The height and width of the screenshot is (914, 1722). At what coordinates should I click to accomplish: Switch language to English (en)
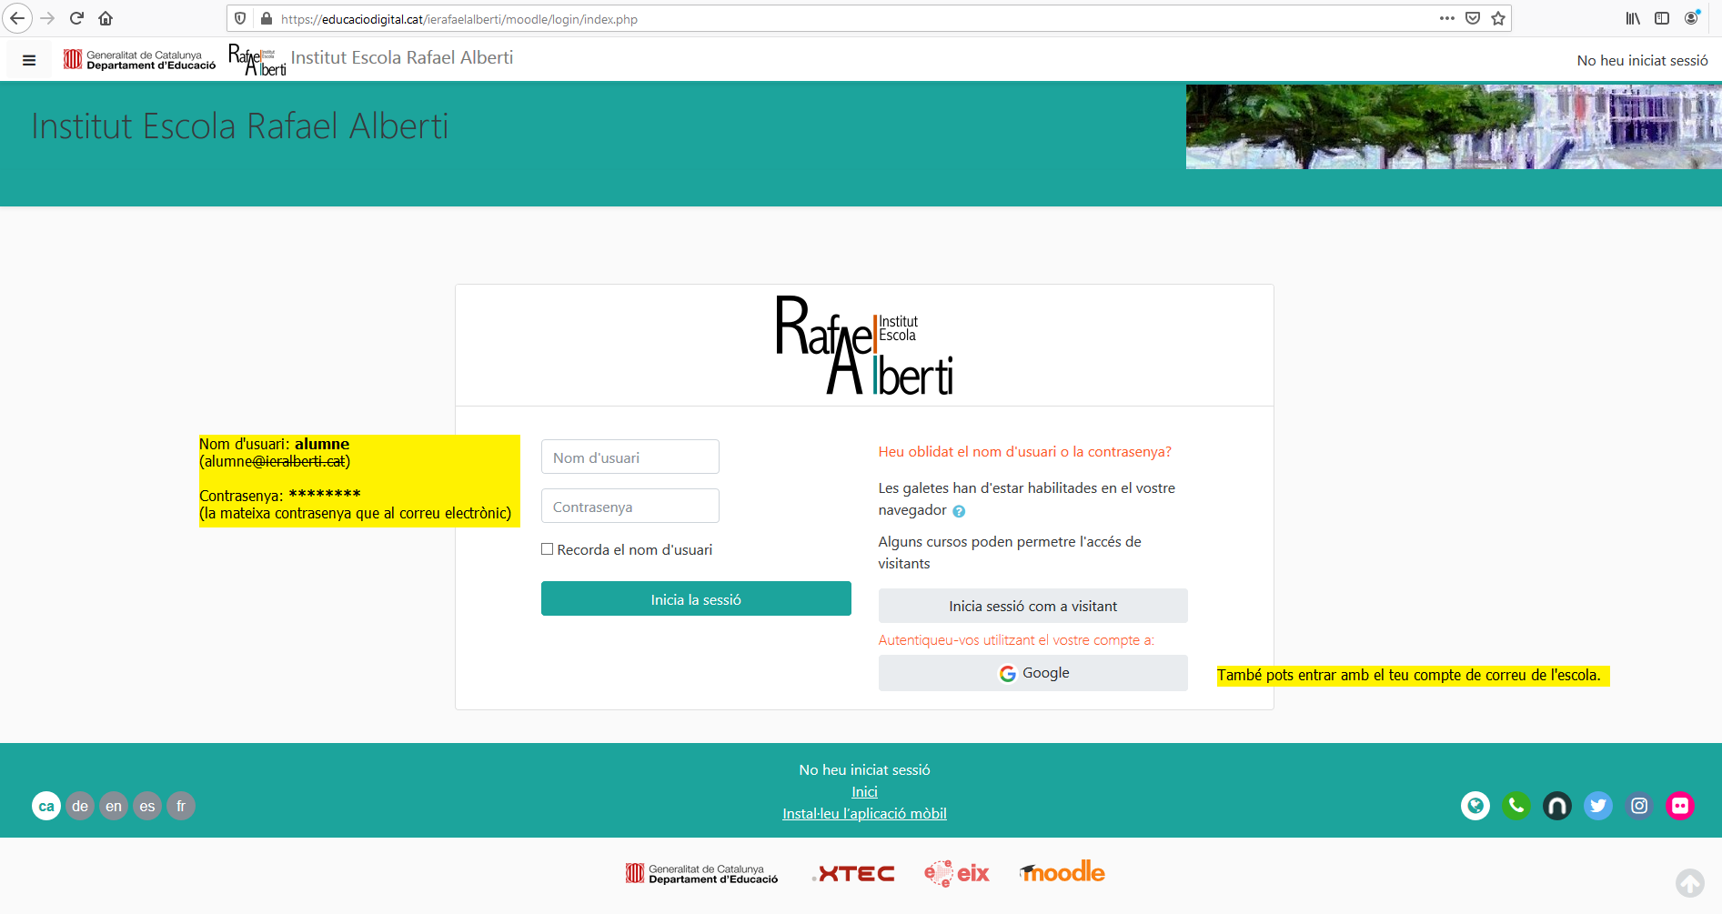114,806
